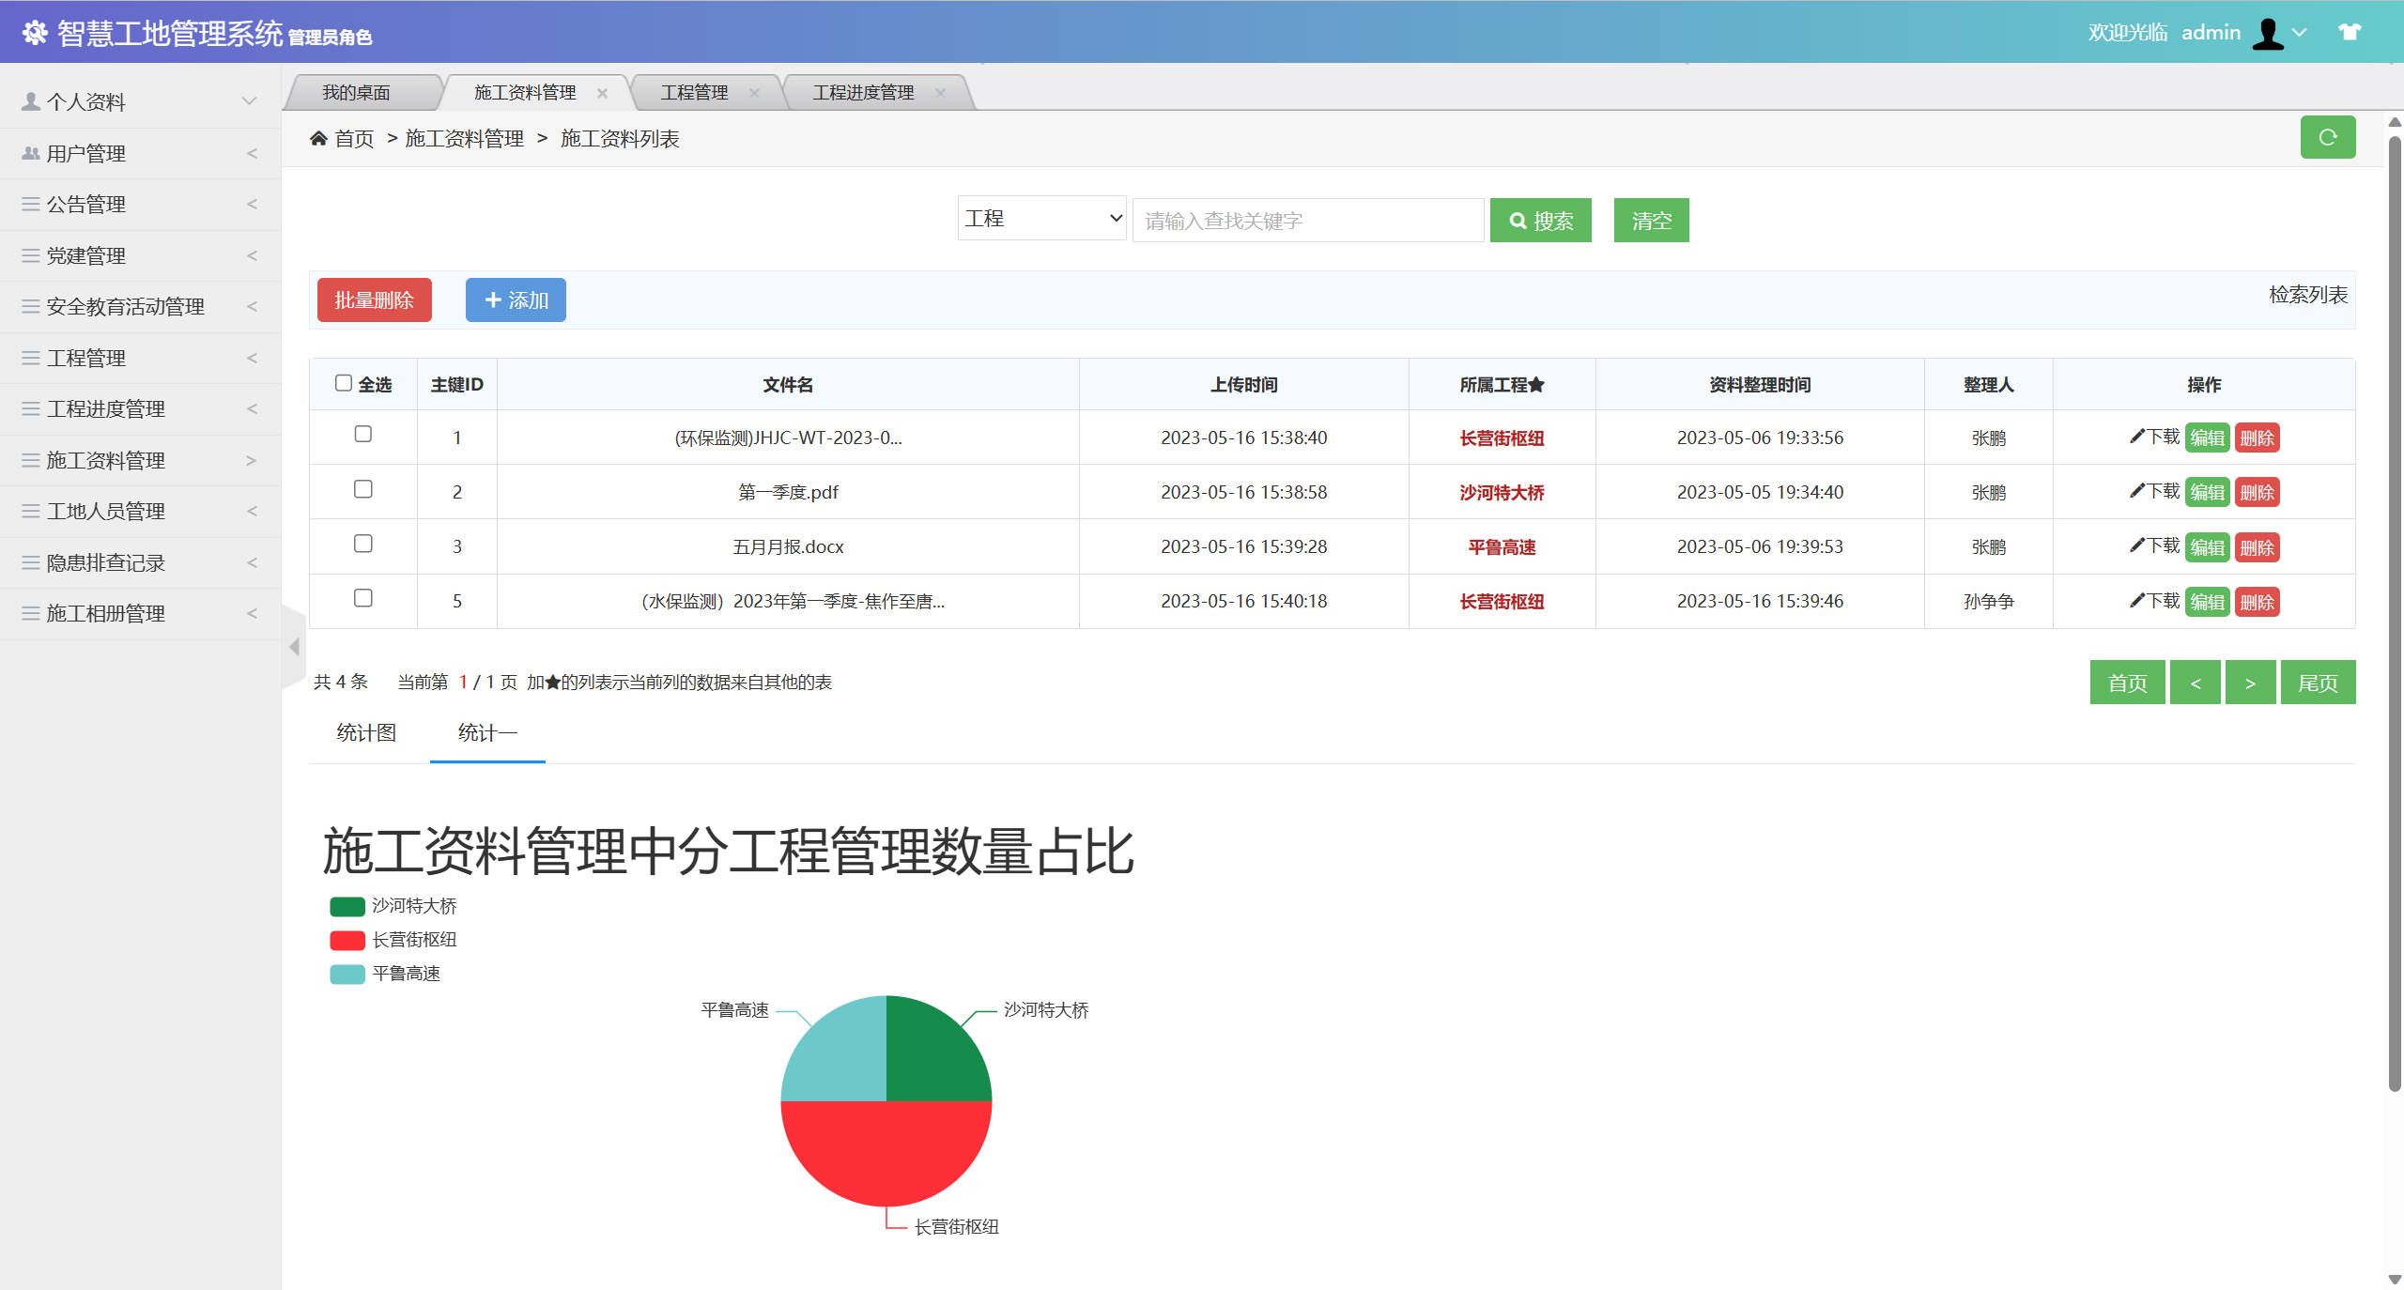Image resolution: width=2404 pixels, height=1290 pixels.
Task: Check the checkbox for 五月月报.docx row
Action: tap(363, 545)
